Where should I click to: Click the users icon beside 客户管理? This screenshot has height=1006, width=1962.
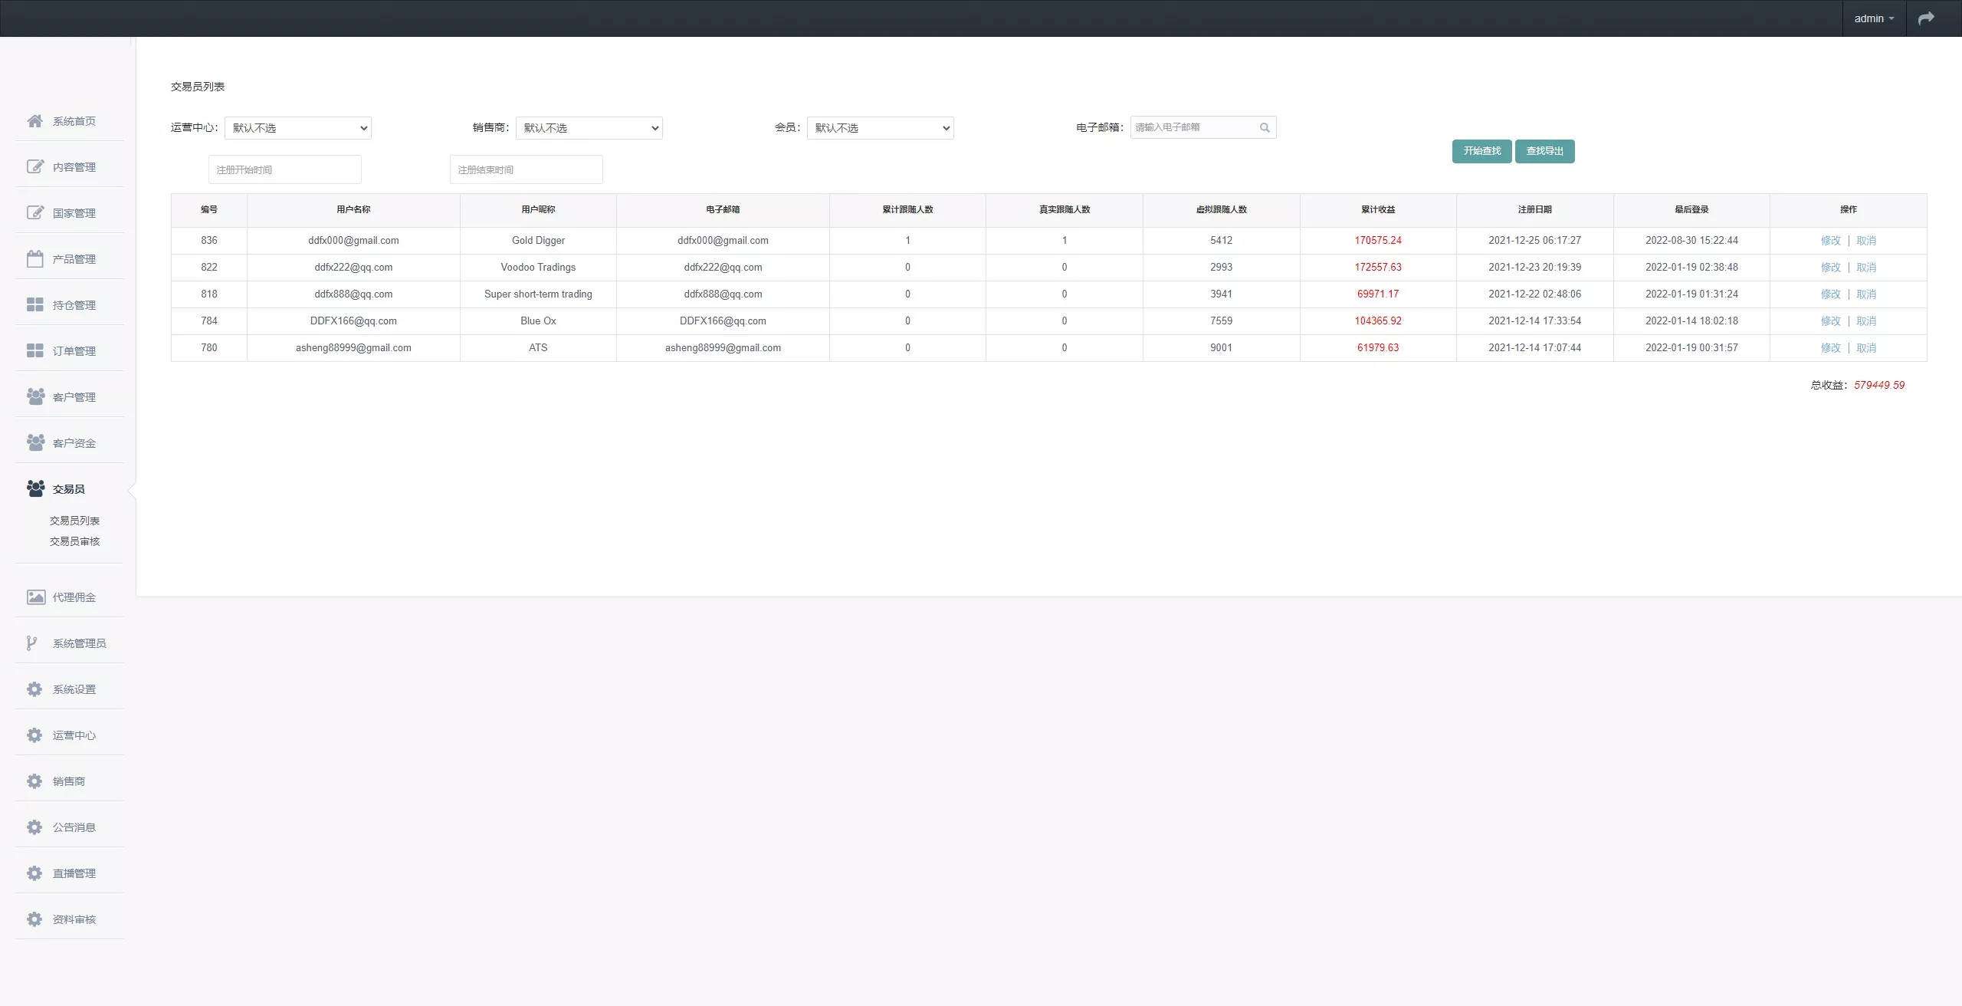(x=35, y=397)
